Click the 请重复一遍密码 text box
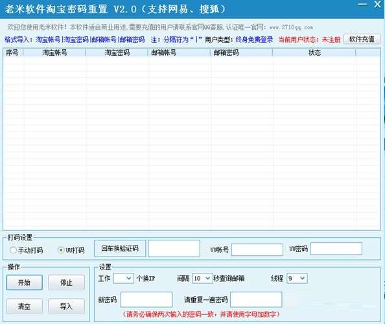This screenshot has width=385, height=324. (256, 299)
